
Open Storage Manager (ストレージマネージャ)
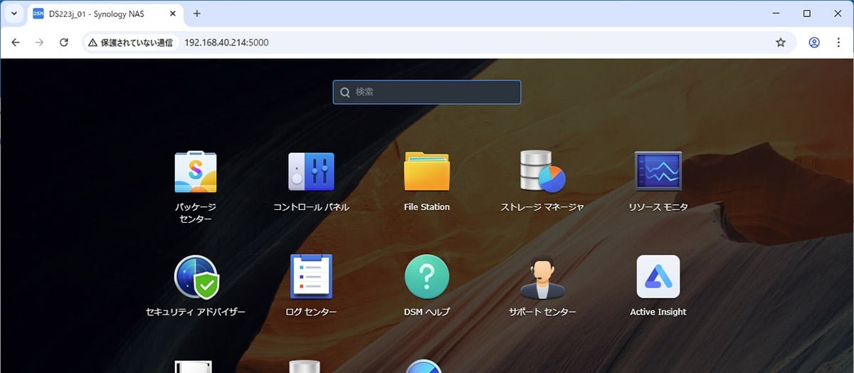(542, 173)
